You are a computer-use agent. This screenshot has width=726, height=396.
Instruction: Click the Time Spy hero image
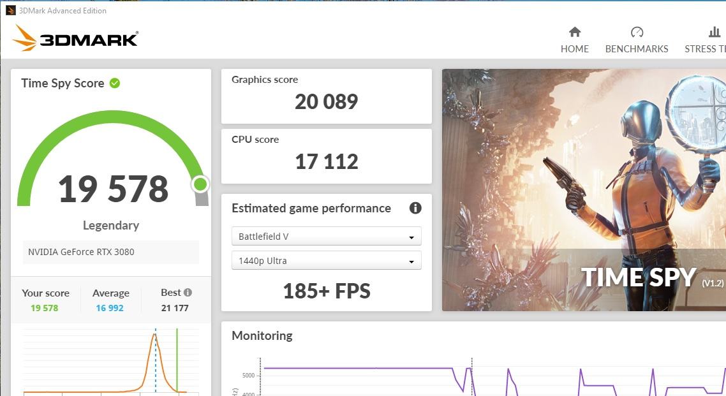584,189
